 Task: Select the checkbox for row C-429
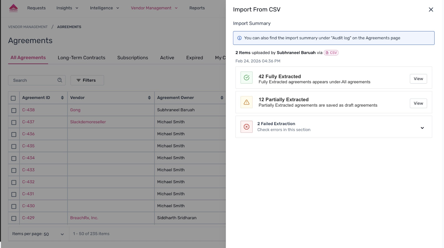click(14, 218)
